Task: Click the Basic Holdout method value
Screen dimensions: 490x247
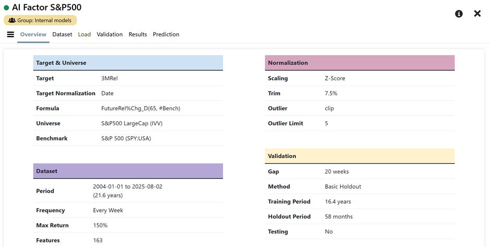Action: [343, 187]
